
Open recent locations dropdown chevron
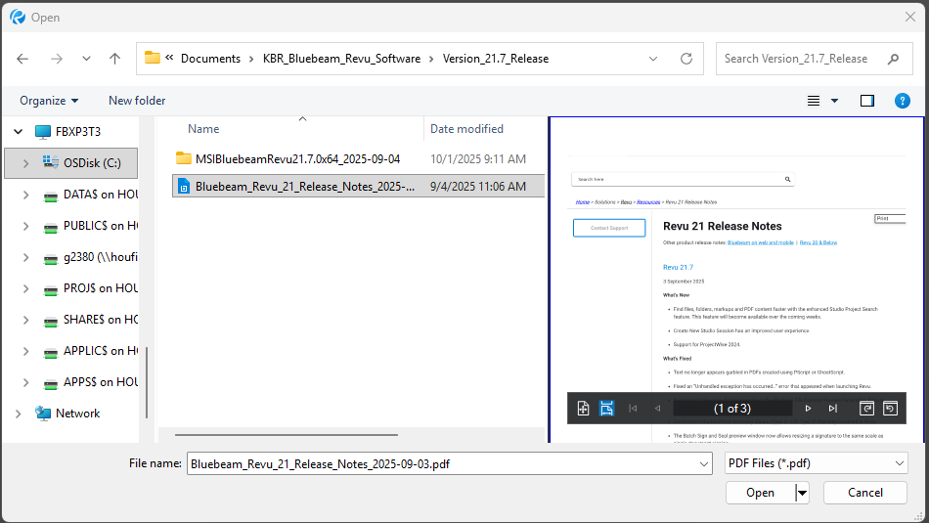tap(86, 59)
